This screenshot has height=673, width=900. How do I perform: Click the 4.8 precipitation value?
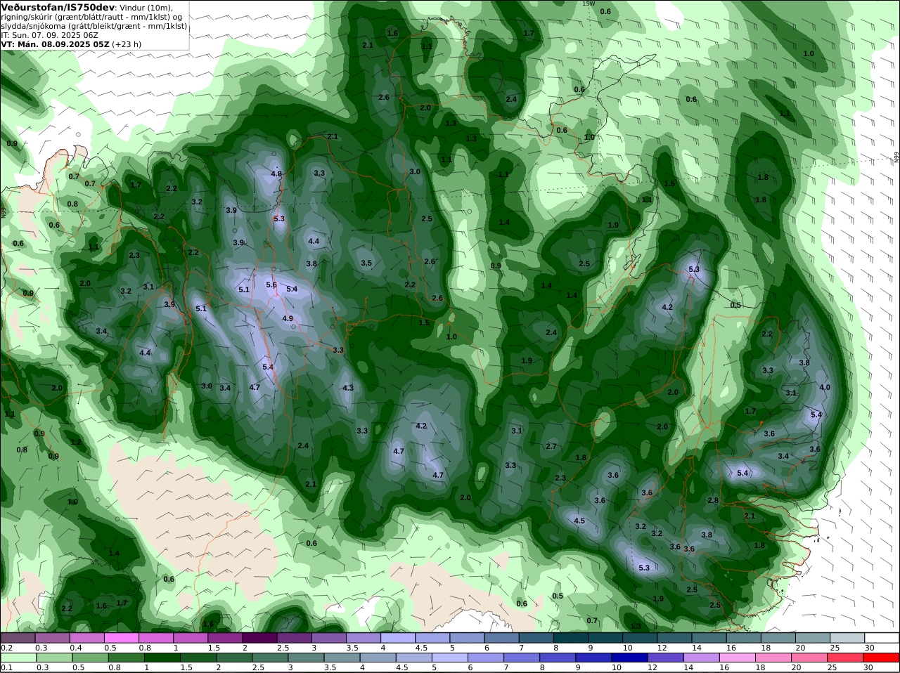(x=276, y=174)
